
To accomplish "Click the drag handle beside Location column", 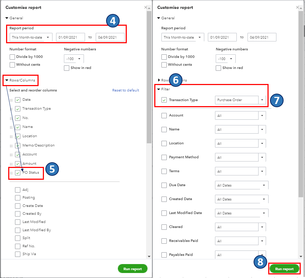I will (x=11, y=136).
